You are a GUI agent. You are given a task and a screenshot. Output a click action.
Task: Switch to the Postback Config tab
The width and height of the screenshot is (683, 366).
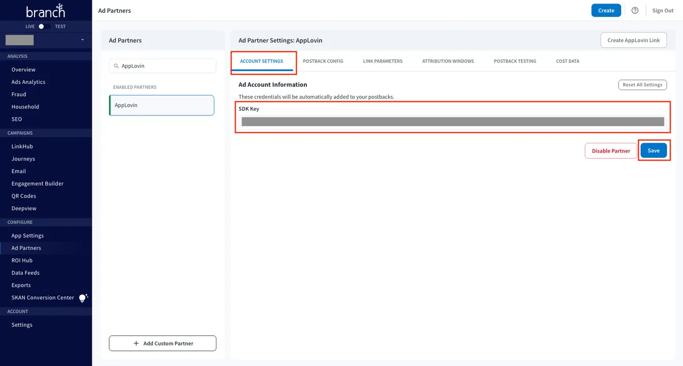pos(323,61)
